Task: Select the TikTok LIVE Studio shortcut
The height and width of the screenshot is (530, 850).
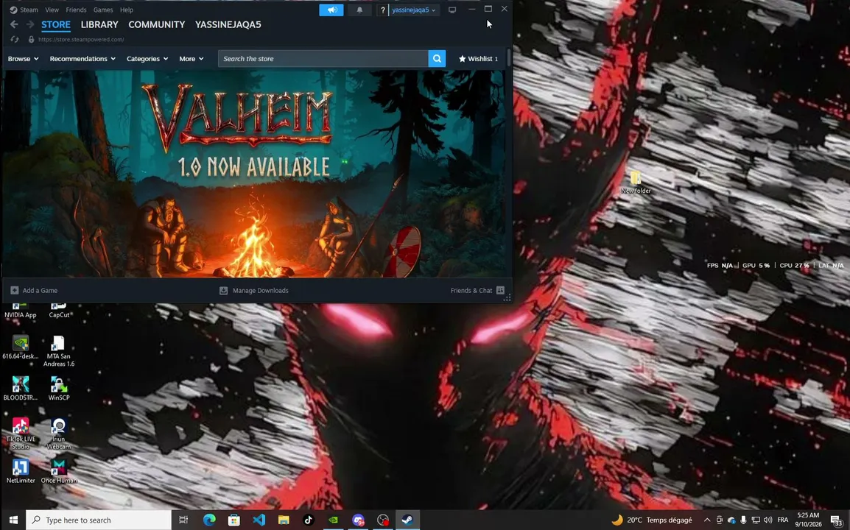Action: (21, 434)
